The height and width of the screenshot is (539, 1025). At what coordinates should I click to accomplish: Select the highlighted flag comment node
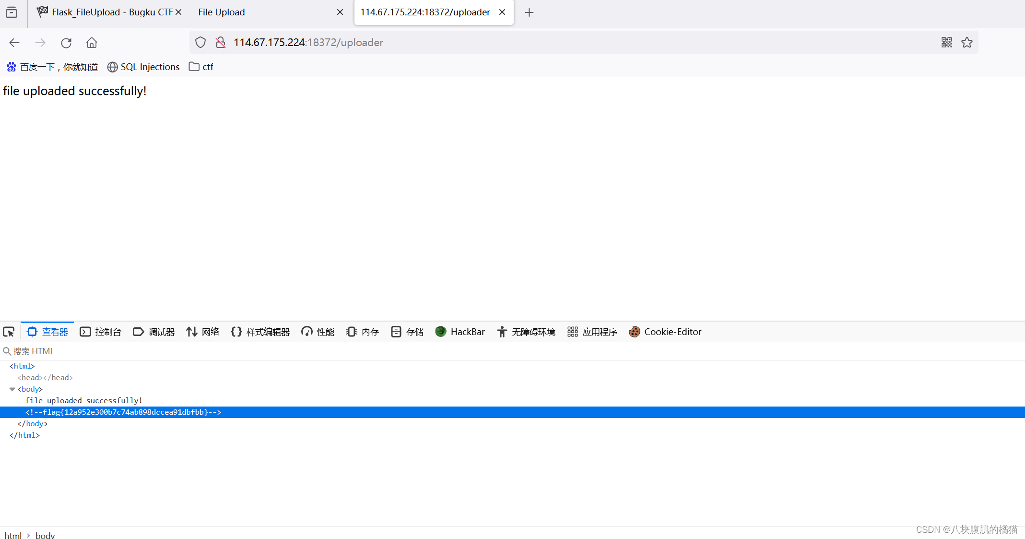pyautogui.click(x=123, y=412)
